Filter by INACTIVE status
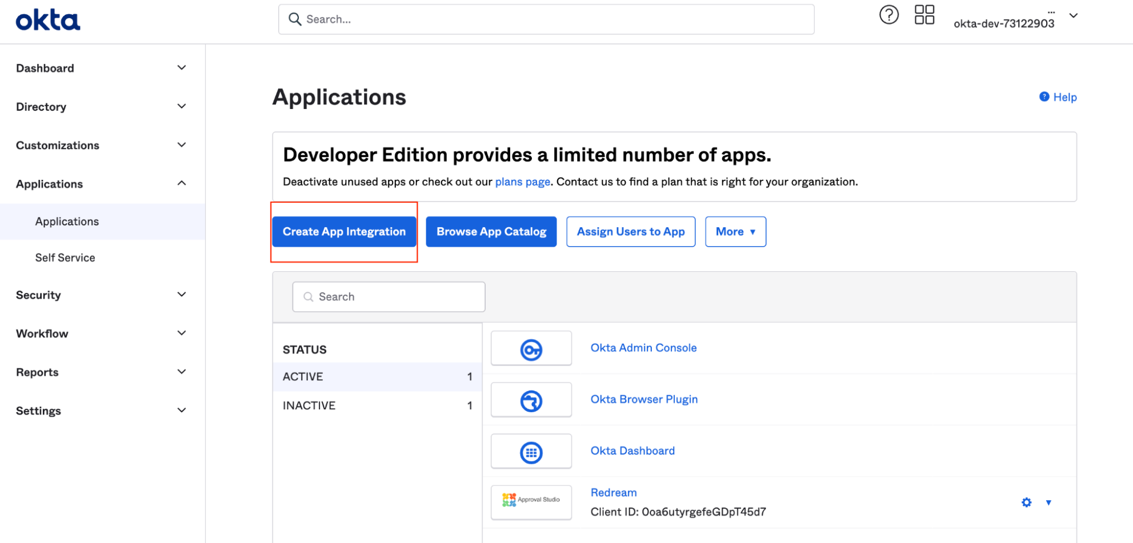This screenshot has height=543, width=1133. 377,405
